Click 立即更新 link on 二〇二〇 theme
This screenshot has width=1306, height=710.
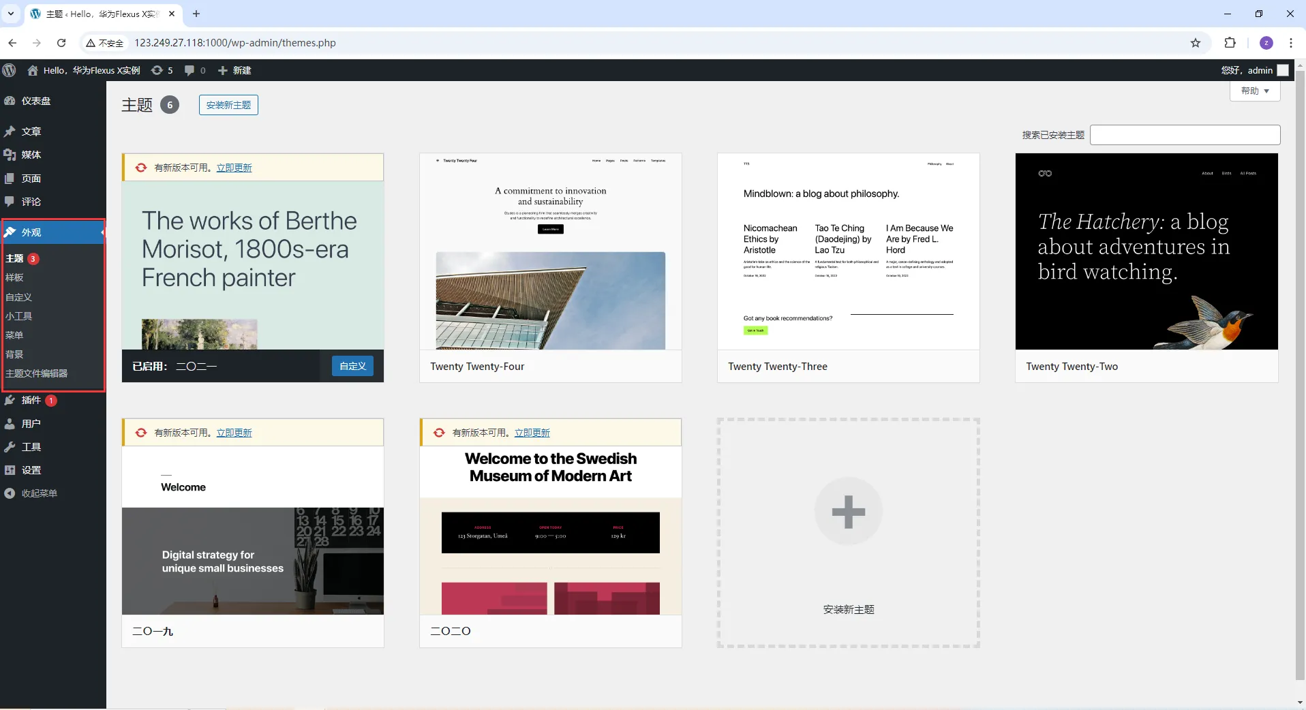[532, 433]
